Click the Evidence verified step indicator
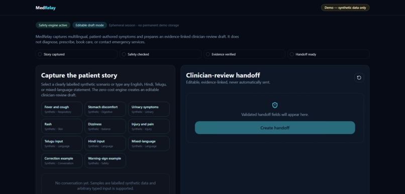Viewport: 405px width, 194px height. (244, 54)
